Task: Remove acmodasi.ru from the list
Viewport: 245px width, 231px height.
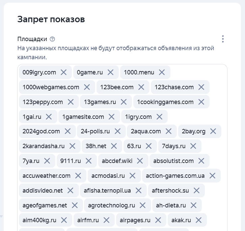Action: [x=132, y=176]
